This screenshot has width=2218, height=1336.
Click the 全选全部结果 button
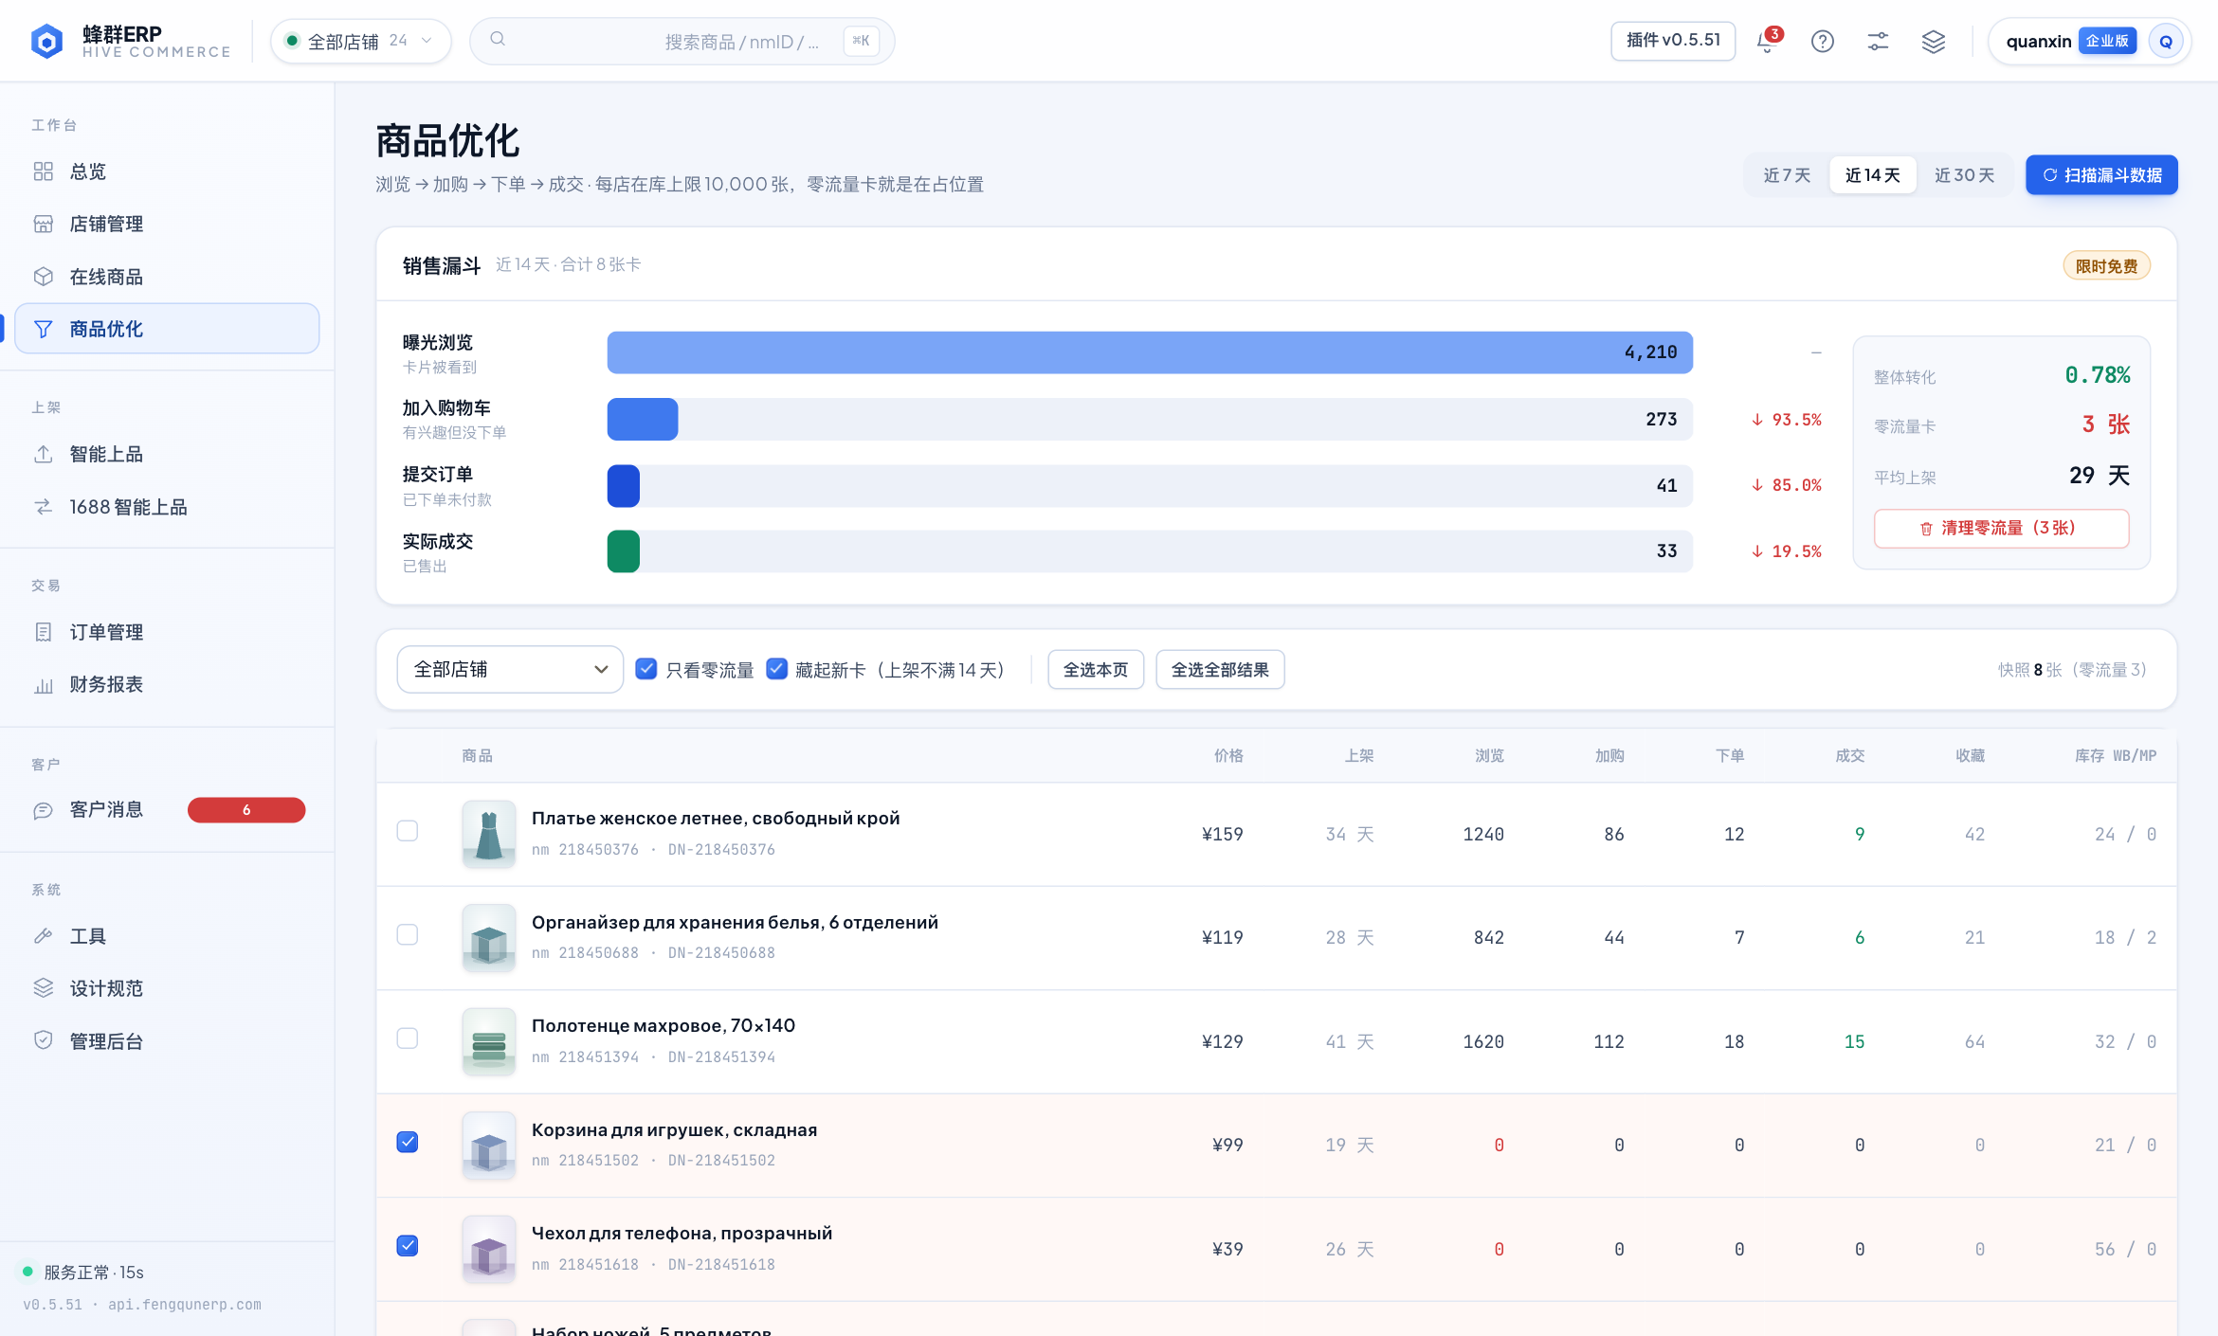click(1220, 670)
